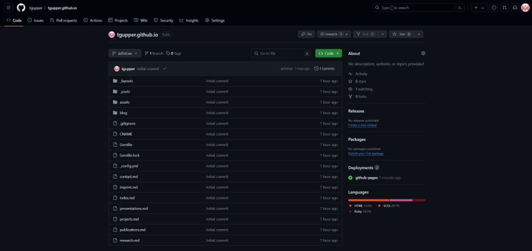This screenshot has width=532, height=251.
Task: Expand the Fork options dropdown arrow
Action: [x=383, y=34]
